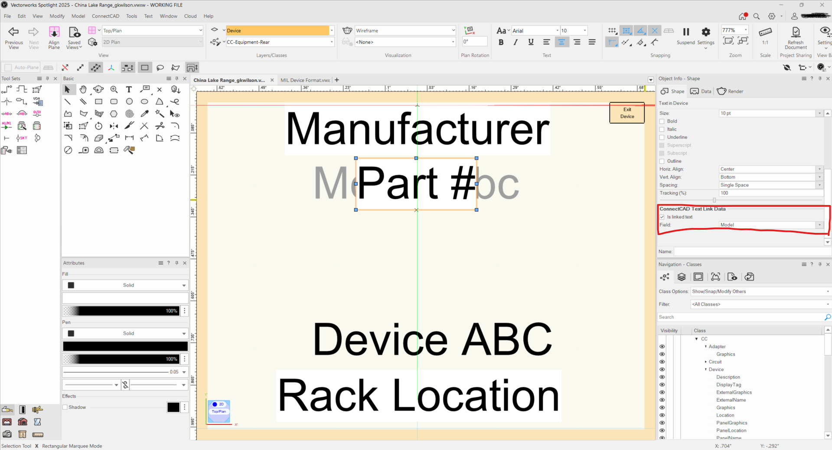Open the Horiz. Align dropdown
Image resolution: width=832 pixels, height=450 pixels.
[x=819, y=169]
